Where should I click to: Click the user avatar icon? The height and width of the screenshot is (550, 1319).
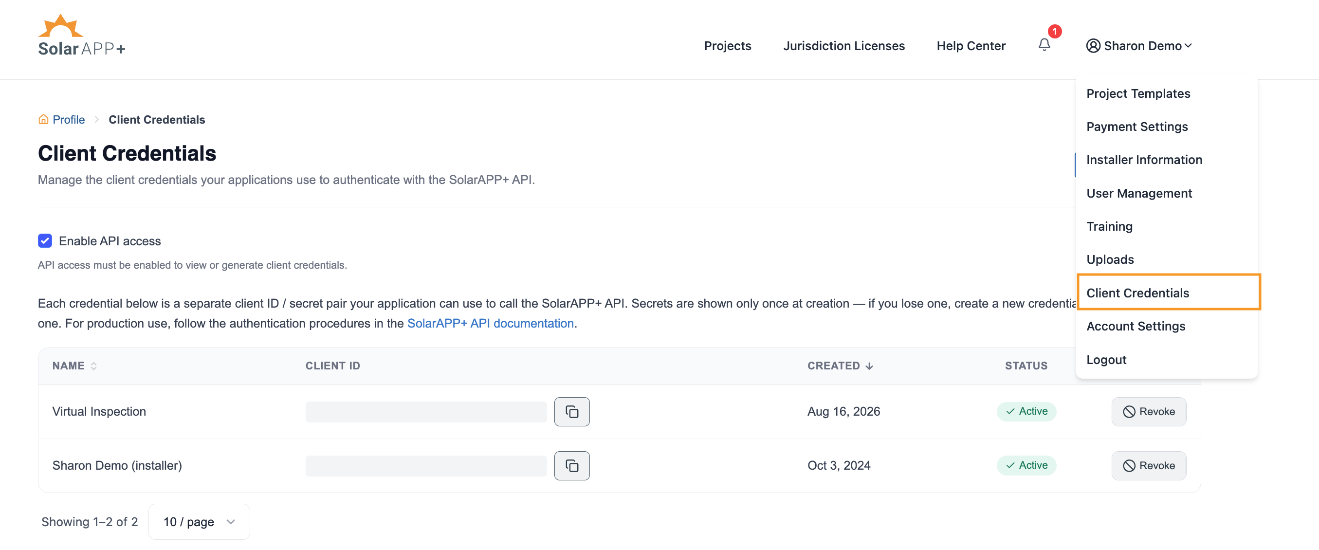point(1093,46)
